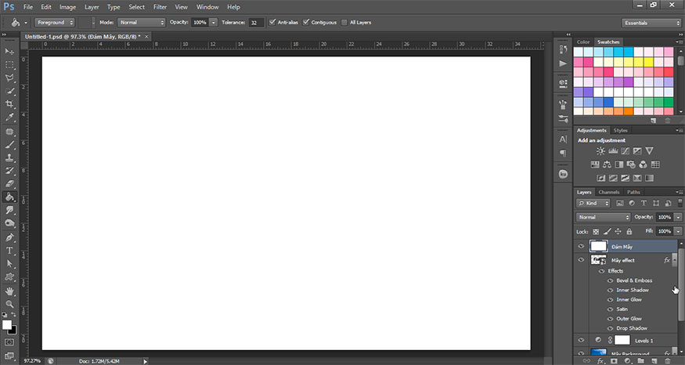Toggle Contiguous checkbox
Image resolution: width=685 pixels, height=365 pixels.
coord(306,22)
